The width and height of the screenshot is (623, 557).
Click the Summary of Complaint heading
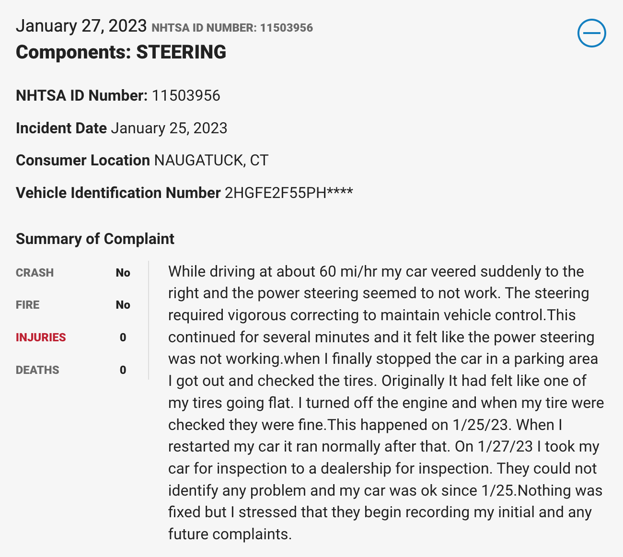coord(95,239)
